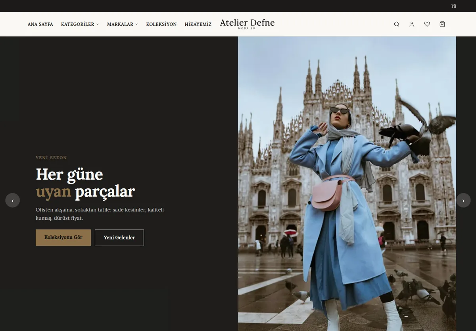Open the search icon in header
The height and width of the screenshot is (331, 476).
[x=396, y=24]
